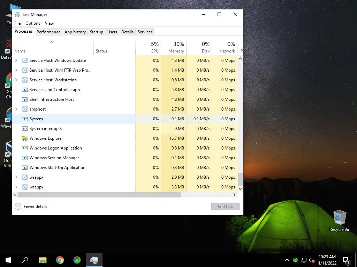Screen dimensions: 357x267
Task: Switch to the Performance tab
Action: (48, 32)
